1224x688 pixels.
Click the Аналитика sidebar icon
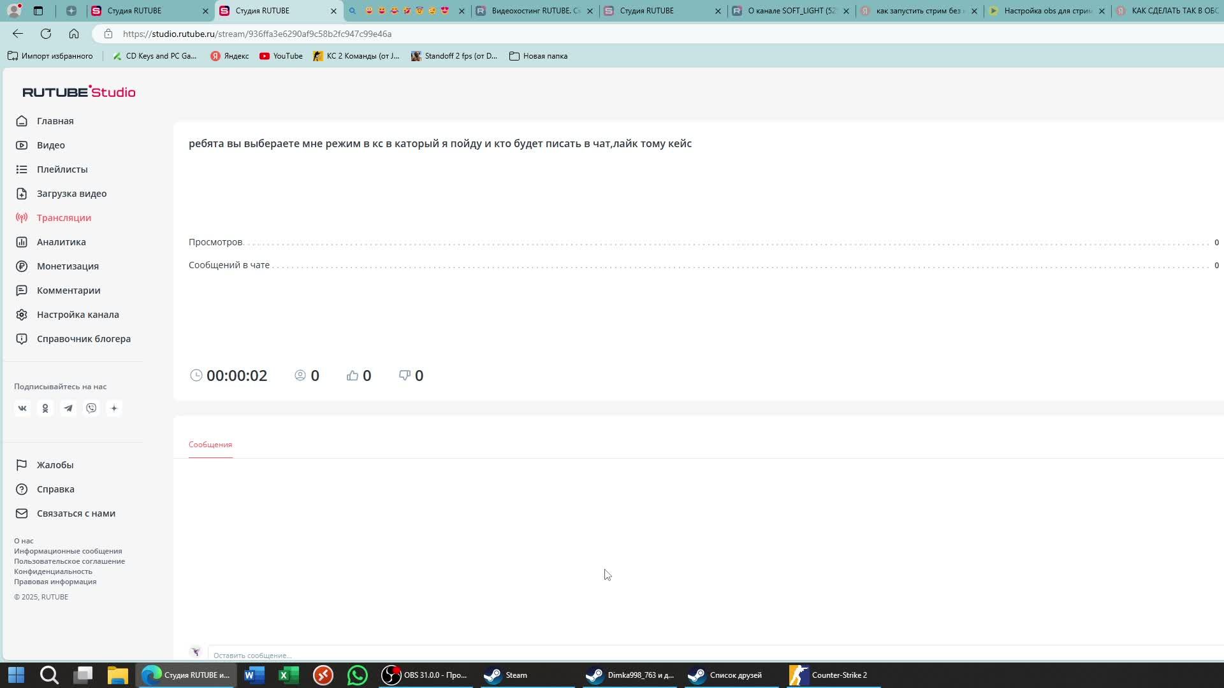point(22,242)
